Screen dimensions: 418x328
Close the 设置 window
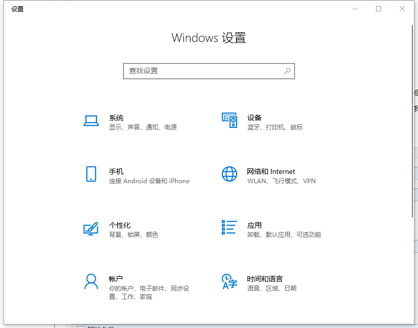click(402, 9)
